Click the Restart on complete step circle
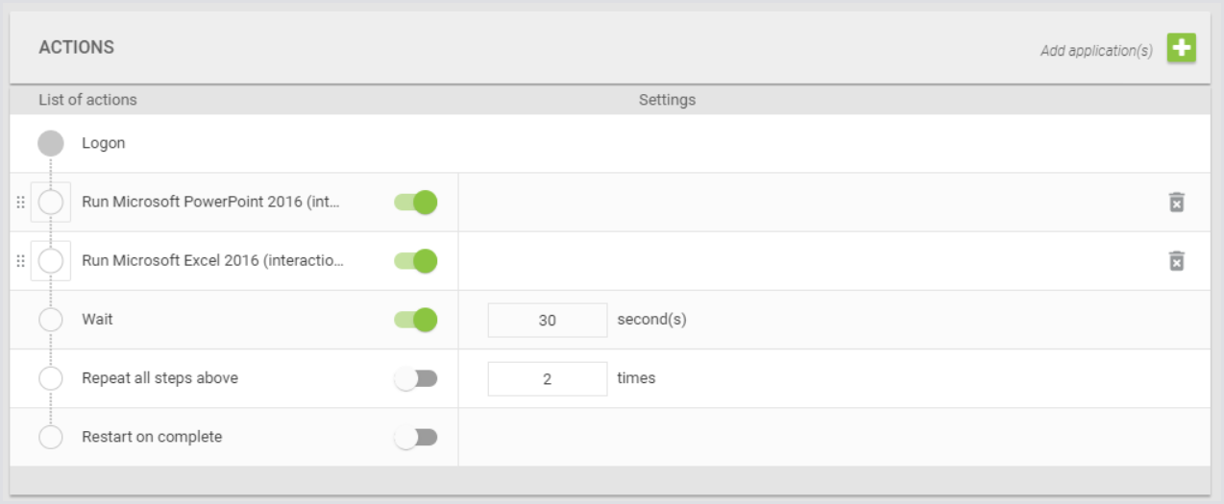Screen dimensions: 1224x504 [x=51, y=437]
